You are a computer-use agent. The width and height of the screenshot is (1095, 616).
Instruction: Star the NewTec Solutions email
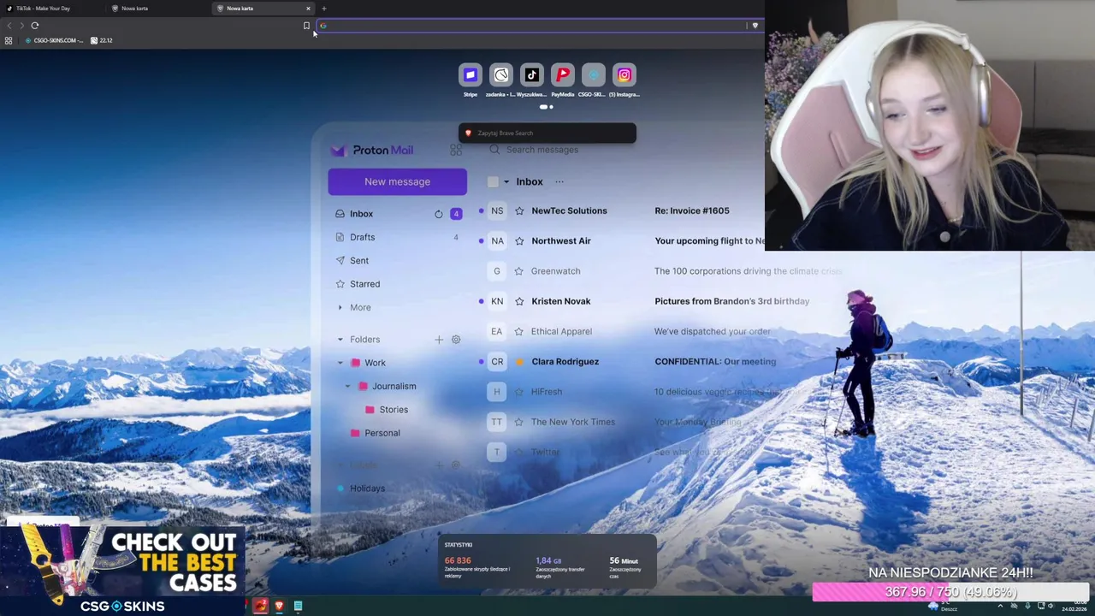[x=519, y=210]
